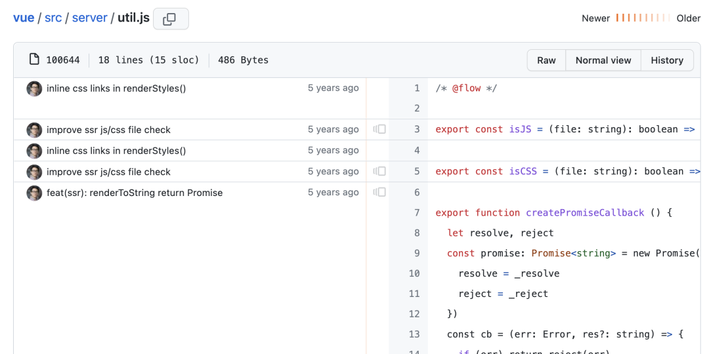Open second 'improve ssr js/css file check' commit
This screenshot has height=354, width=709.
[108, 172]
